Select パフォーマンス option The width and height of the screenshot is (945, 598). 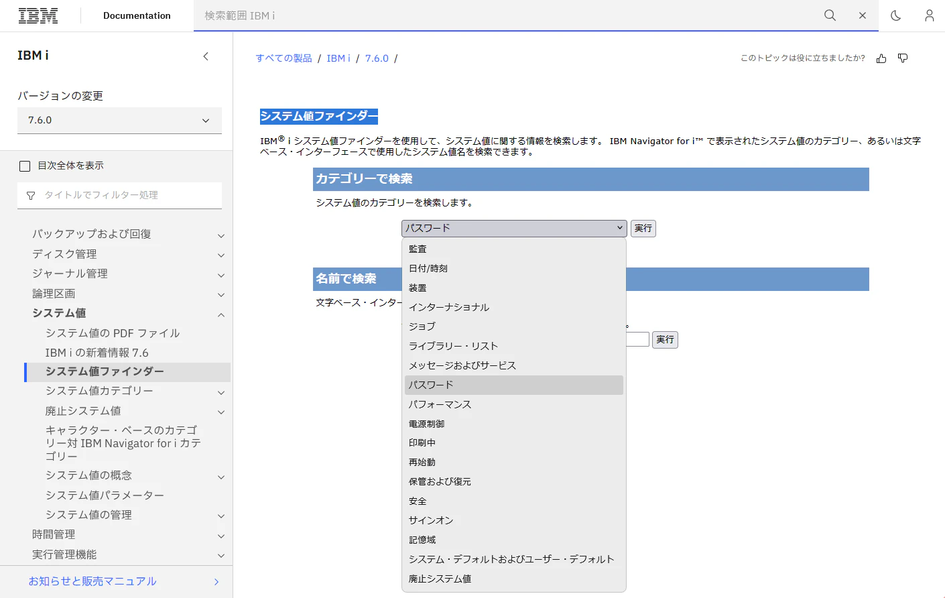[x=514, y=404]
